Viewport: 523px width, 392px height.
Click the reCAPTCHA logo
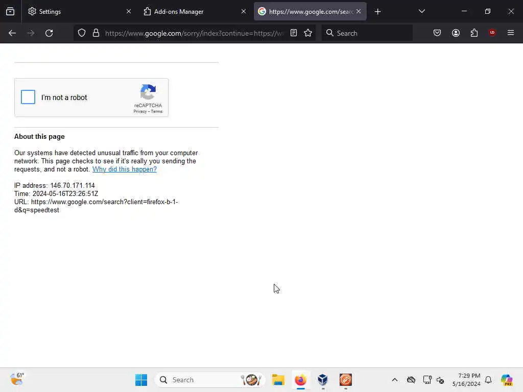[148, 92]
